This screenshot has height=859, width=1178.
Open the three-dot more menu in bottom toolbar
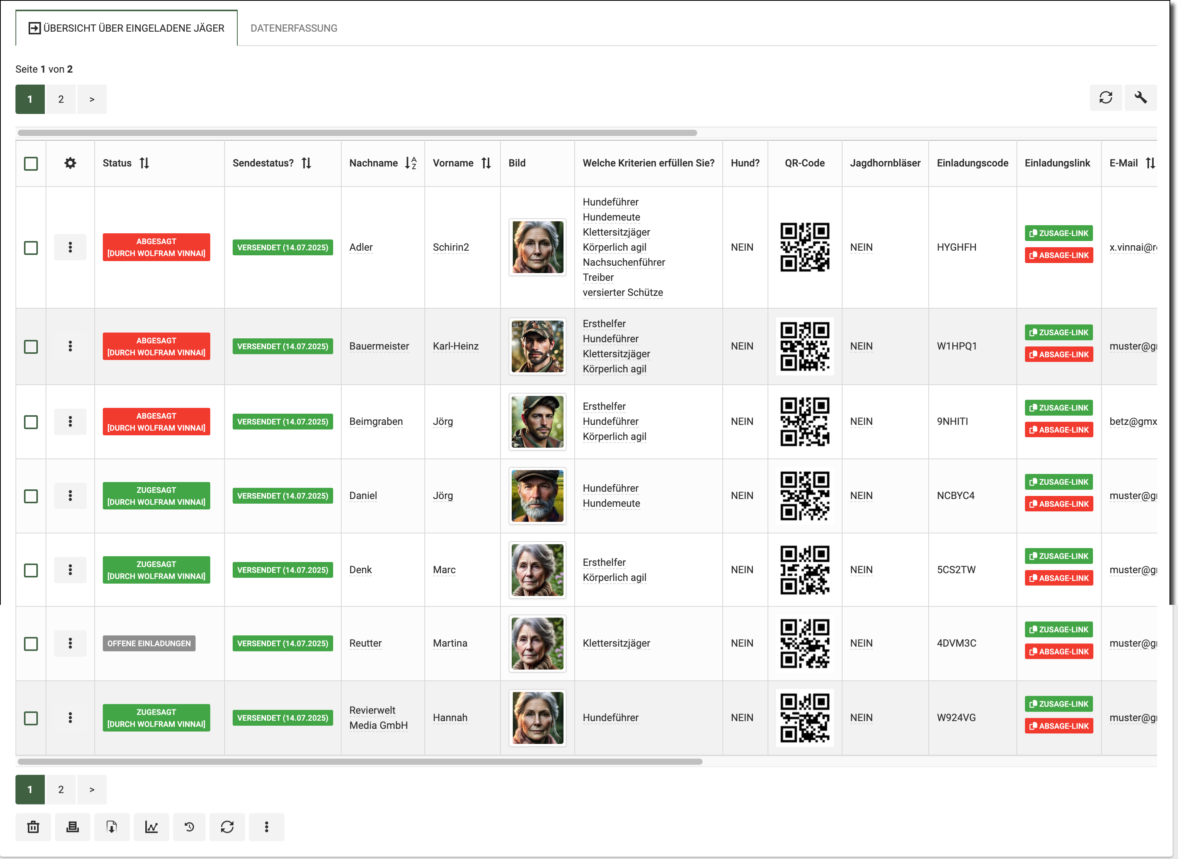click(x=266, y=827)
